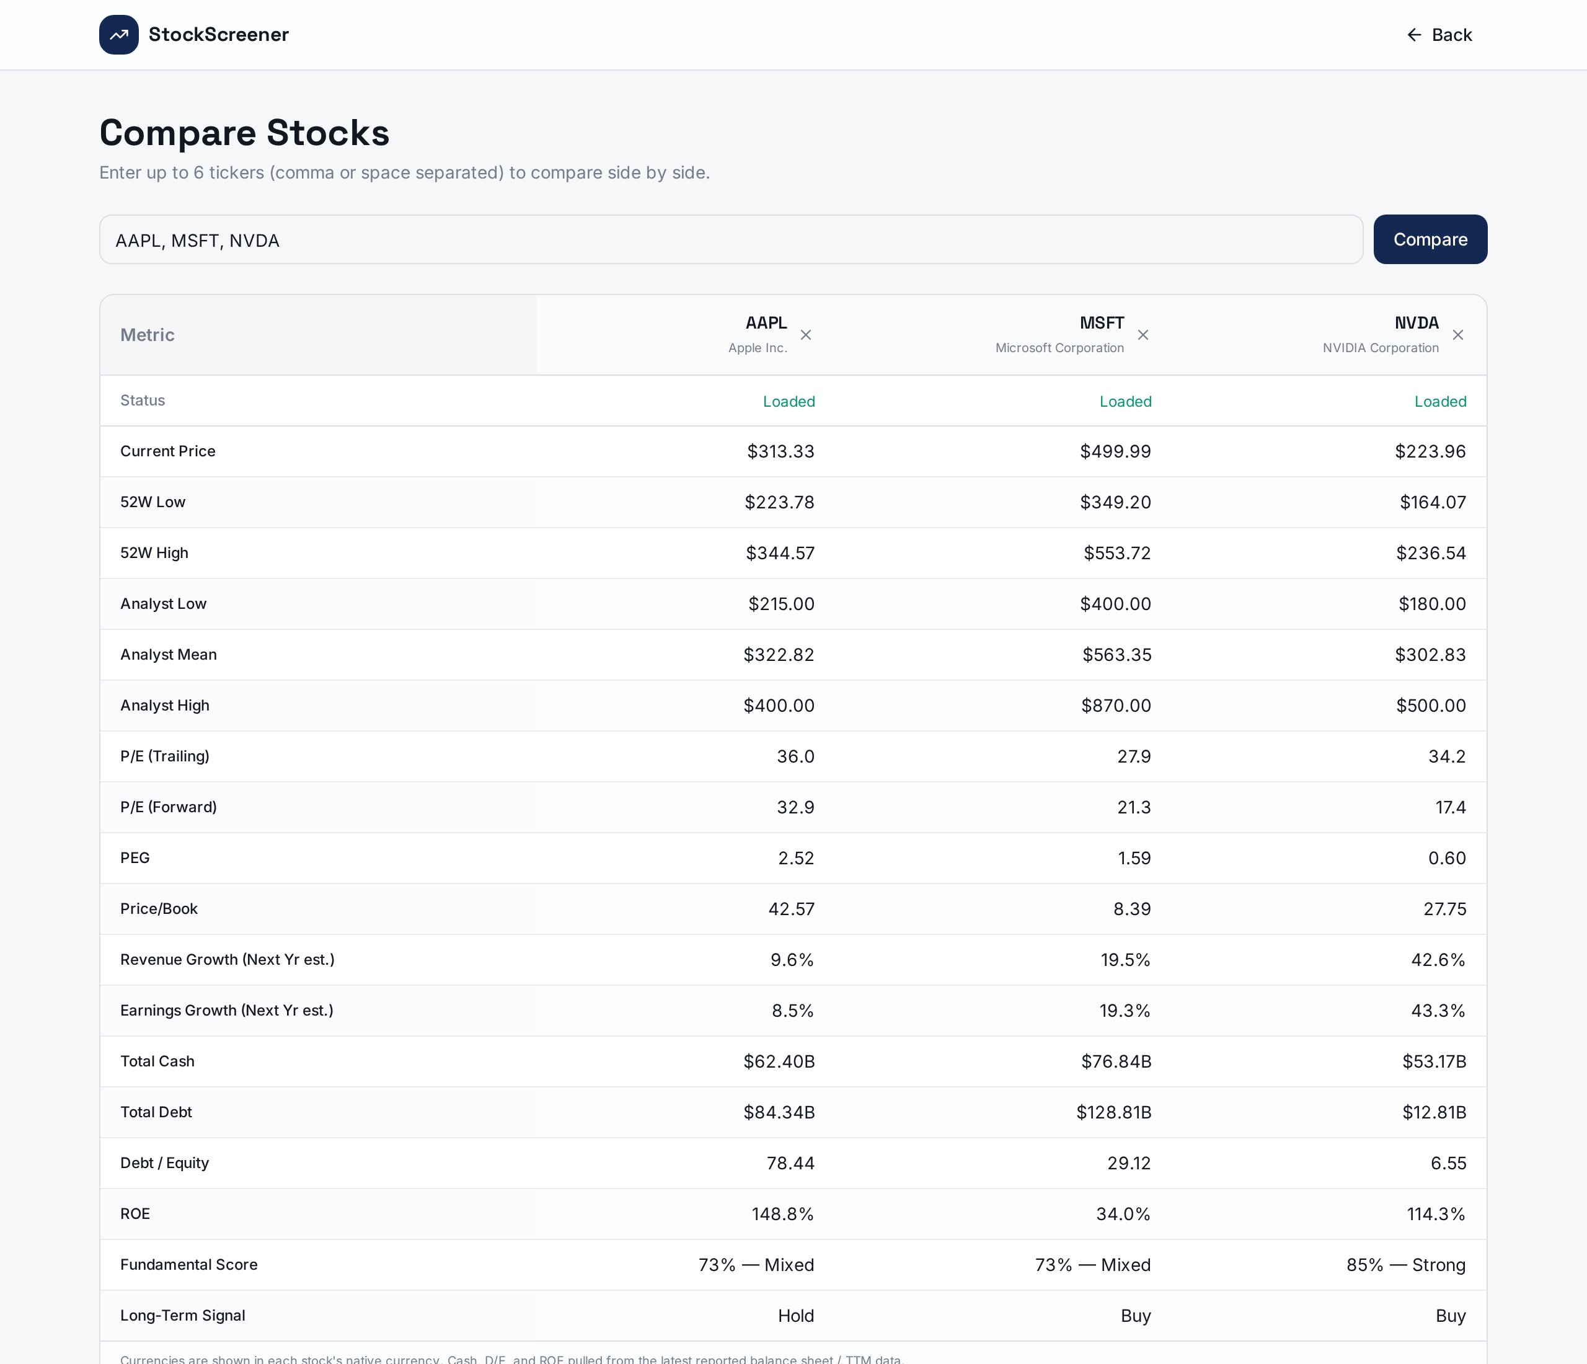This screenshot has width=1587, height=1364.
Task: Select the Current Price row label
Action: tap(168, 451)
